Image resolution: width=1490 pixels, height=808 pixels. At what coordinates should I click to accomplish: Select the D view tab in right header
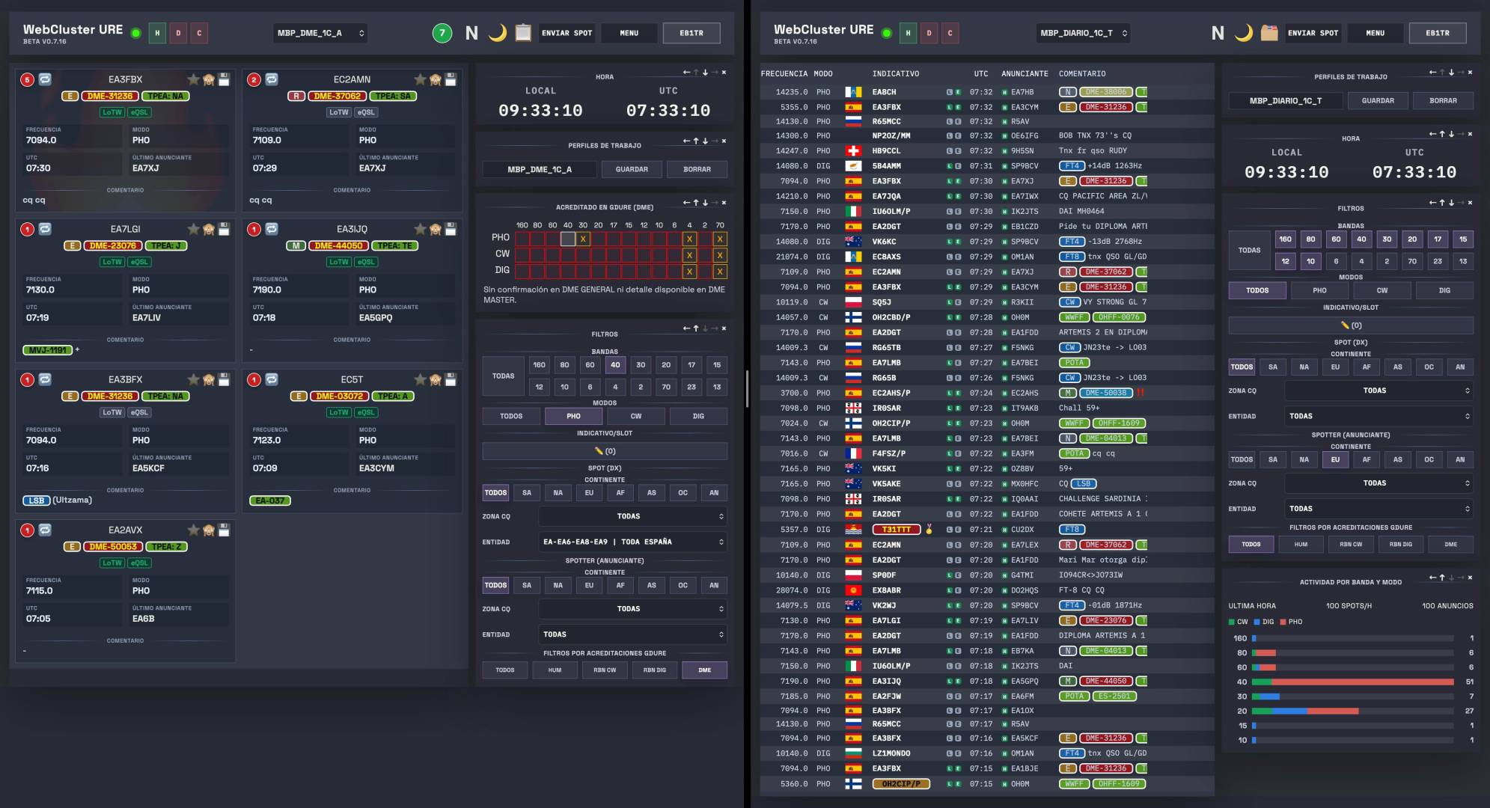(929, 33)
